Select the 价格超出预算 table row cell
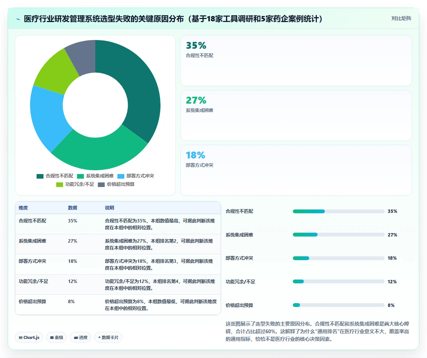 pyautogui.click(x=32, y=301)
